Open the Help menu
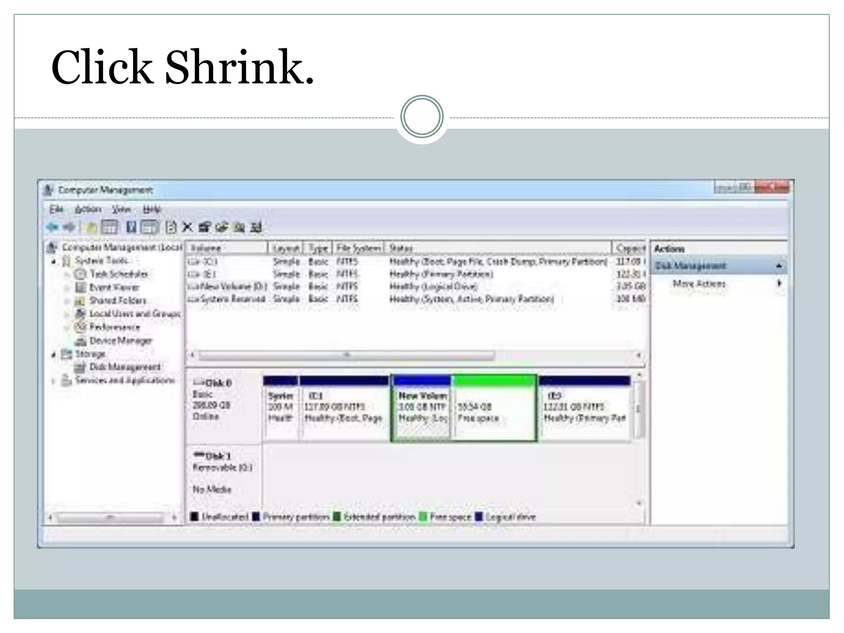The image size is (844, 633). (152, 209)
